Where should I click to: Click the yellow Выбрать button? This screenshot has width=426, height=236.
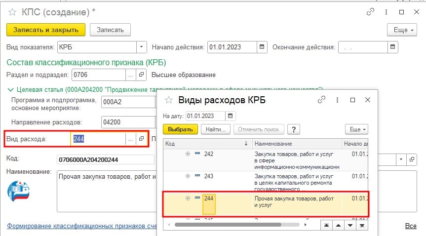(x=180, y=129)
